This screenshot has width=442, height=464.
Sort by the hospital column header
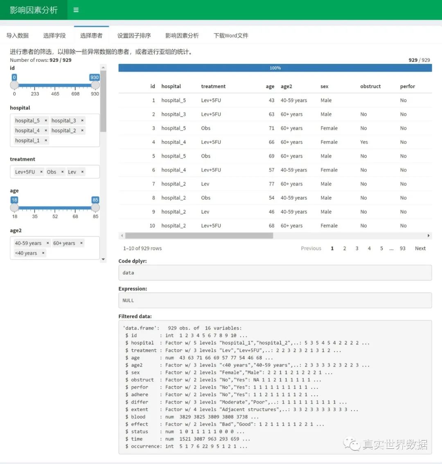coord(171,86)
